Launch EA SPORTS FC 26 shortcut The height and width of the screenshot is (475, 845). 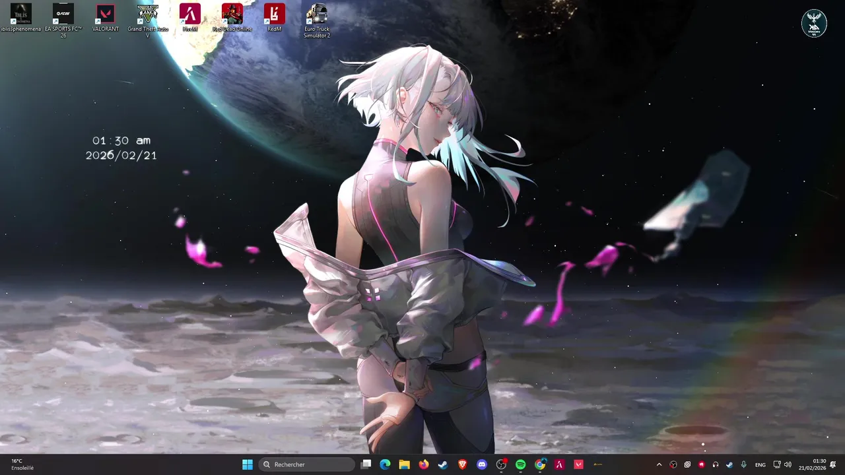click(63, 20)
